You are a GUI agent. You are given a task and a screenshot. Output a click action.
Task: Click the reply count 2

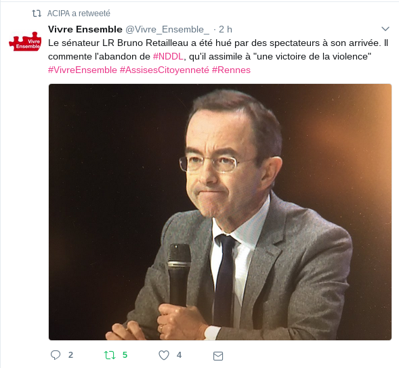click(70, 355)
